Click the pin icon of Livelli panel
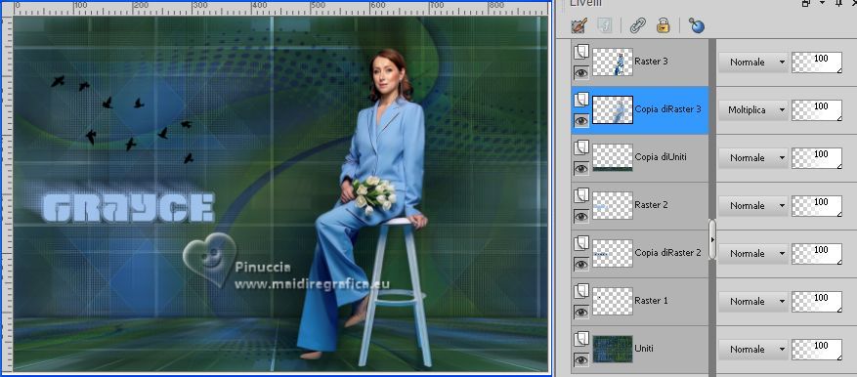This screenshot has width=857, height=377. click(x=839, y=3)
